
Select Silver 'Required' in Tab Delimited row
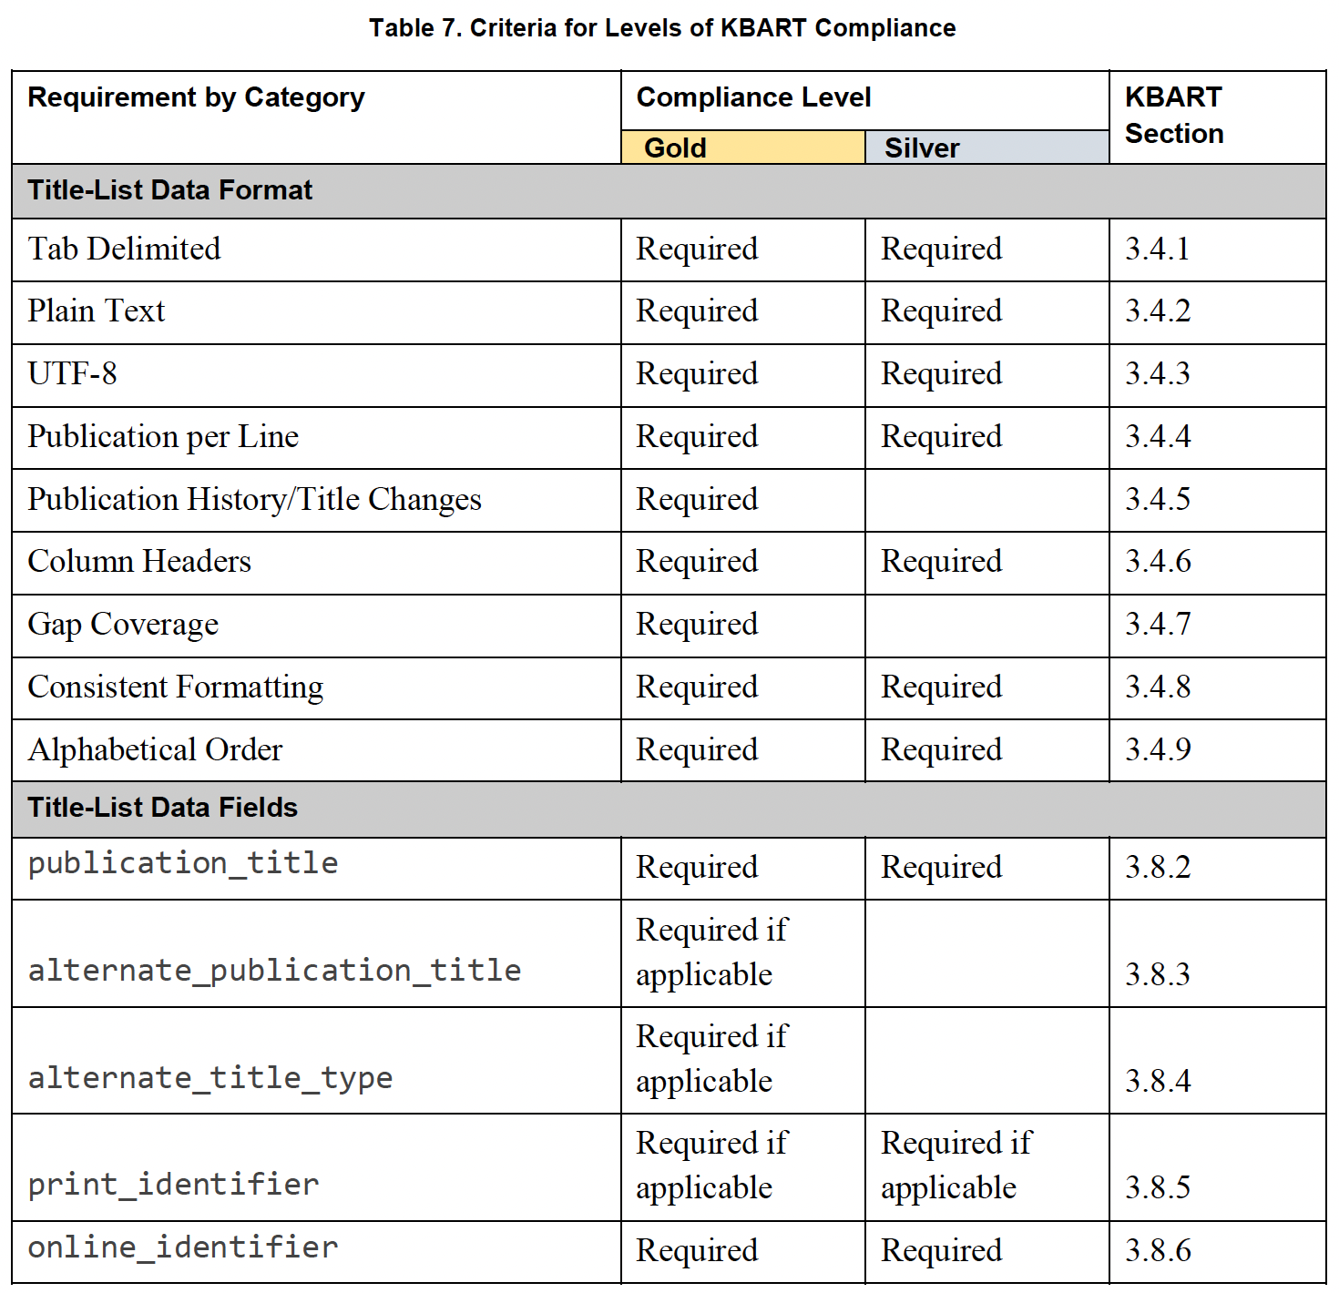click(x=942, y=249)
